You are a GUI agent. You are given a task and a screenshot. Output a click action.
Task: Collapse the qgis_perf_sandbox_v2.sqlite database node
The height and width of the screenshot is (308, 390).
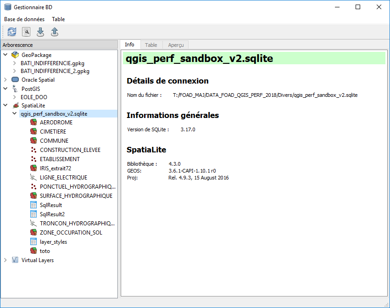[14, 113]
